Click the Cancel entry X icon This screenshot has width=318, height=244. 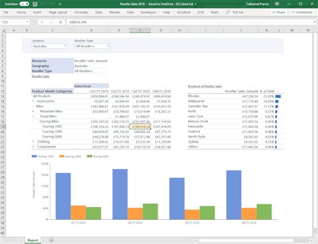click(x=42, y=22)
